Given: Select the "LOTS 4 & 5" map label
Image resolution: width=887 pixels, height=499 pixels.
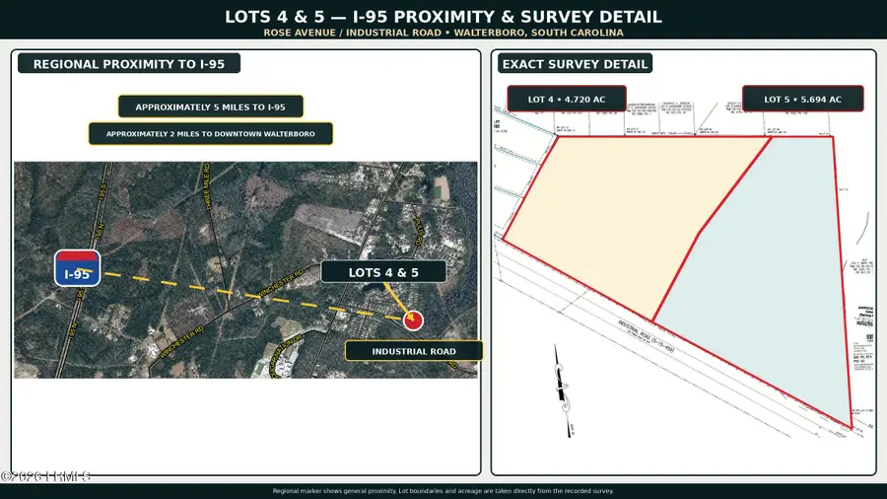Looking at the screenshot, I should pyautogui.click(x=383, y=272).
